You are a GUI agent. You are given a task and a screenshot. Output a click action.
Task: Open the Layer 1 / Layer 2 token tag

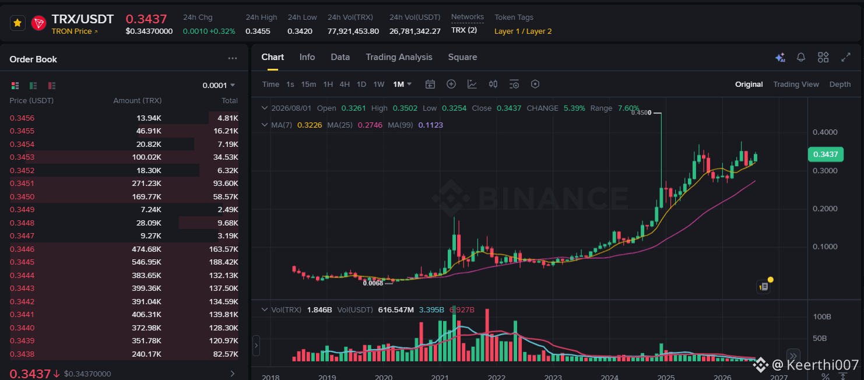(523, 31)
